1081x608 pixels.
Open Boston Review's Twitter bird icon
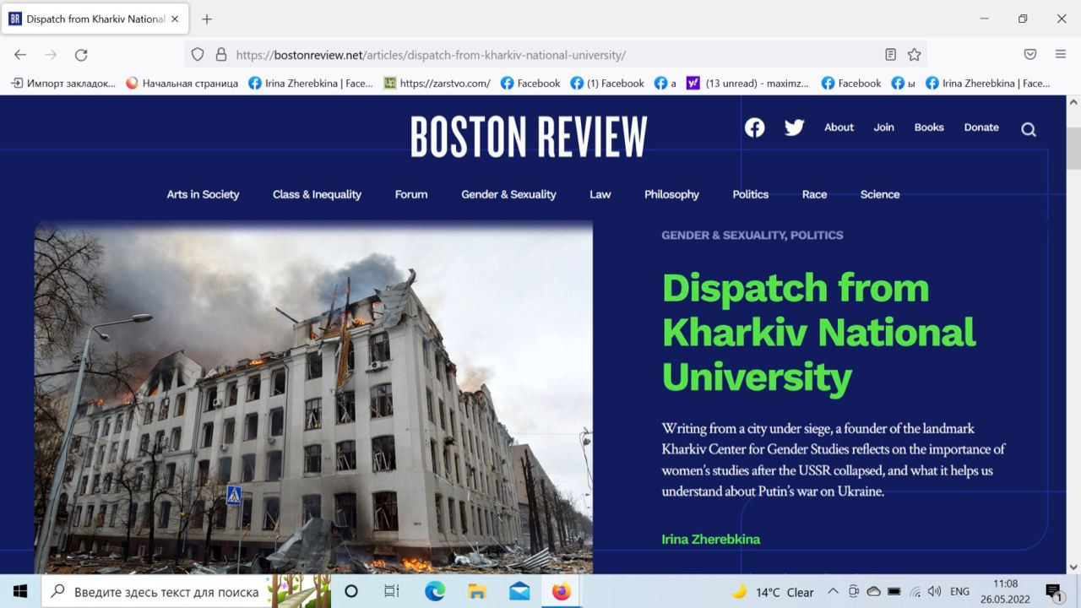tap(794, 128)
